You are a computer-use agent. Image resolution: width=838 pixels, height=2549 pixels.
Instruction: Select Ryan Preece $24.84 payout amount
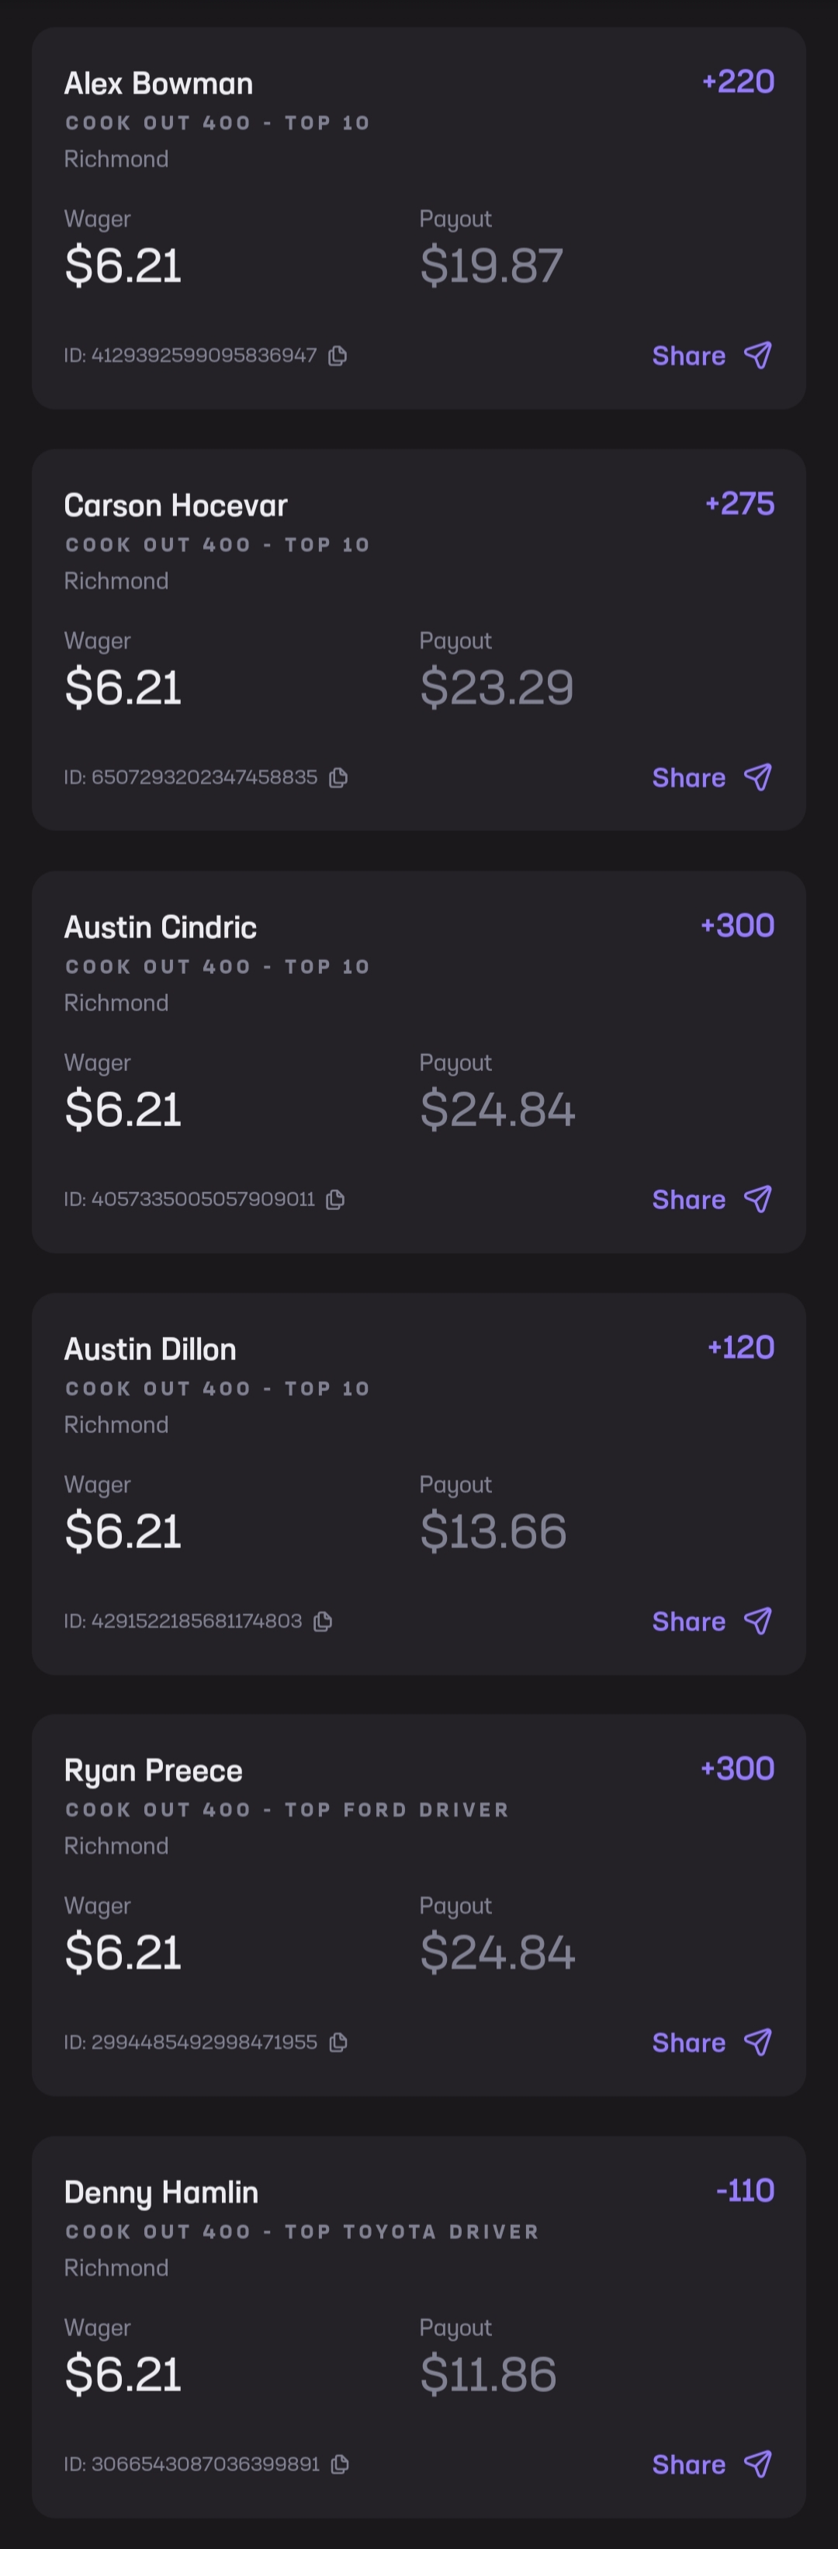[x=497, y=1953]
